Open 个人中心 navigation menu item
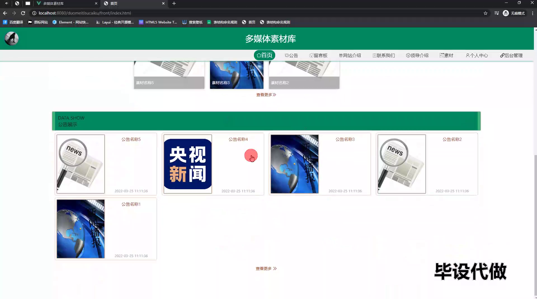The image size is (537, 299). point(477,56)
